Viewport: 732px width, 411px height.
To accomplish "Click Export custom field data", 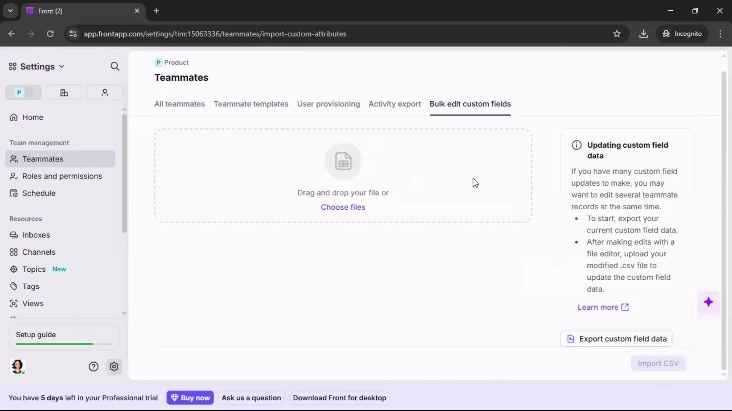I will point(616,339).
